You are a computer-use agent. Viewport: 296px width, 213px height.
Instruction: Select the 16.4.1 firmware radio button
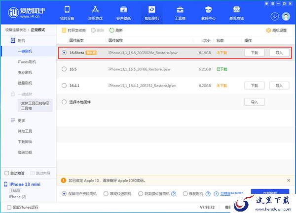coord(64,86)
